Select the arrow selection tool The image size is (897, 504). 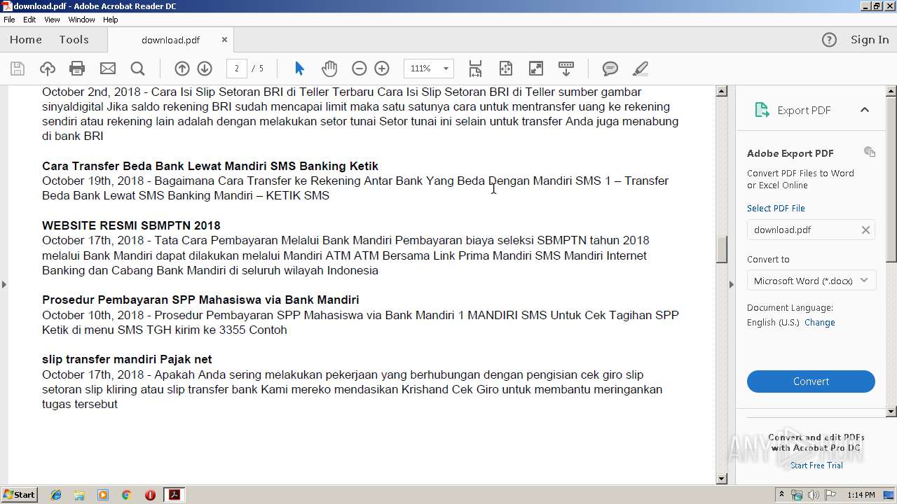[299, 68]
